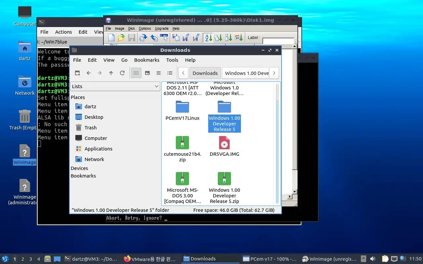Click the Save floppy icon in WinImage
Viewport: 423px width, 264px height.
(x=132, y=38)
